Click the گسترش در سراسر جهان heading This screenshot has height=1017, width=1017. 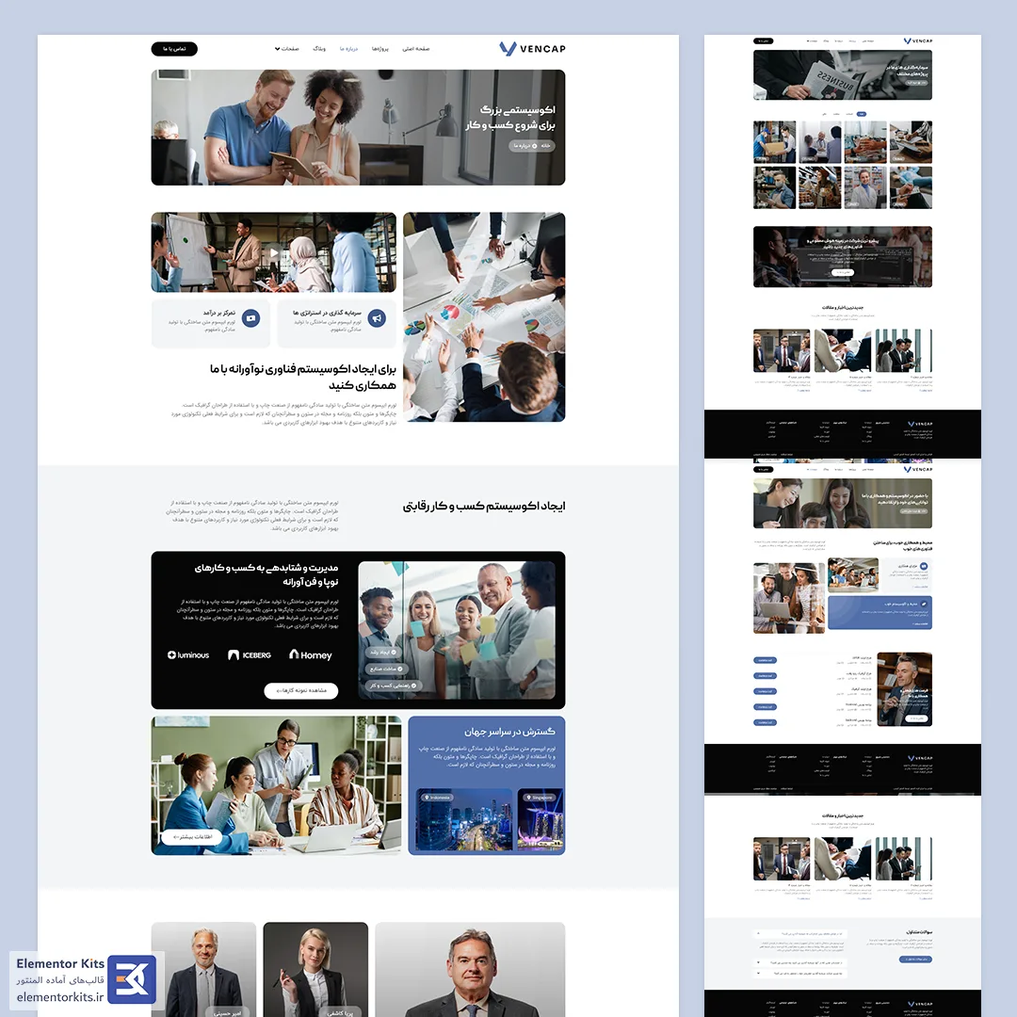tap(509, 732)
